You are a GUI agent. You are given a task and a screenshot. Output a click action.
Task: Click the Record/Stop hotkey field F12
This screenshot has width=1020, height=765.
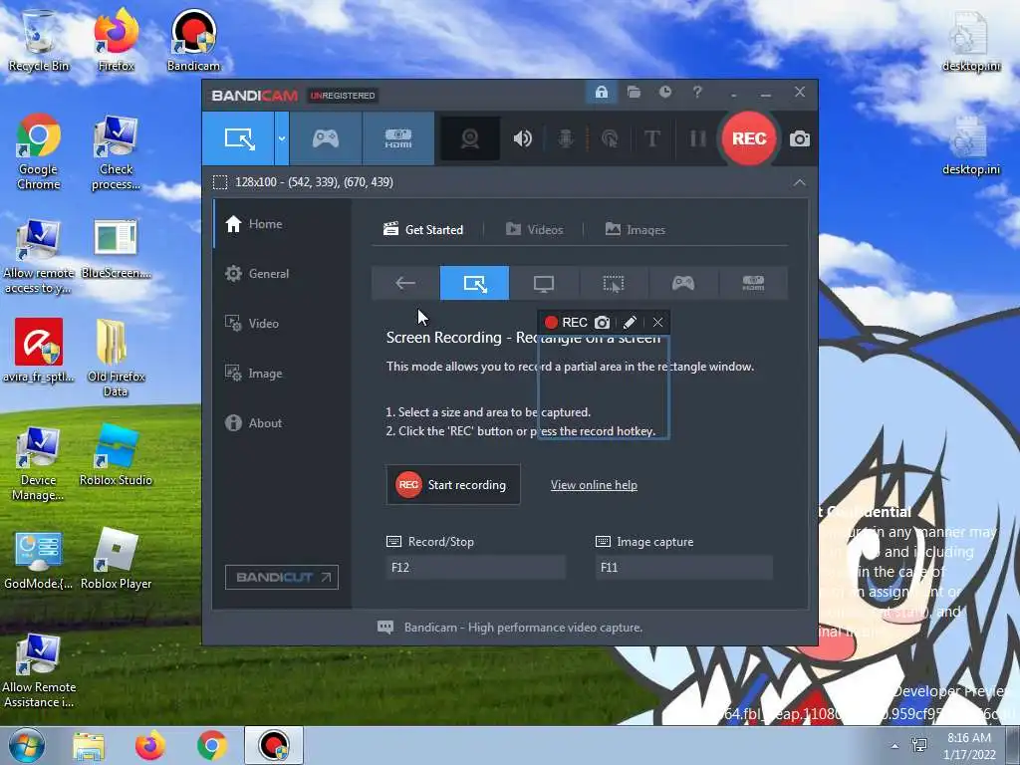pyautogui.click(x=475, y=568)
